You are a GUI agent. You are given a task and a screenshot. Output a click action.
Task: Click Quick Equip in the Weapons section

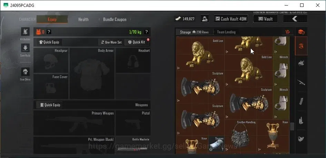(49, 105)
